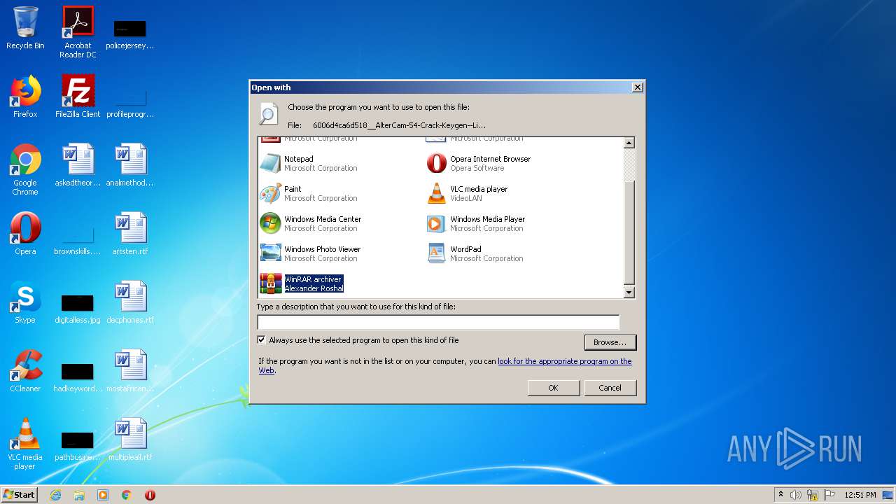The width and height of the screenshot is (896, 504).
Task: Open the volume tray icon
Action: (795, 495)
